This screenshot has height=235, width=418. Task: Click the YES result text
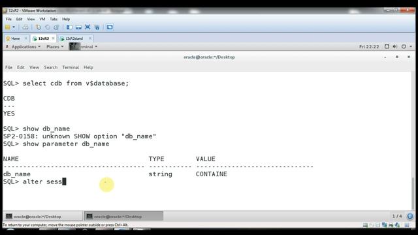point(9,114)
